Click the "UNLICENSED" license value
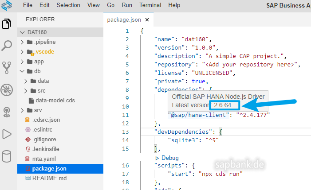Screen dimensions: 311x190 (x=212, y=73)
